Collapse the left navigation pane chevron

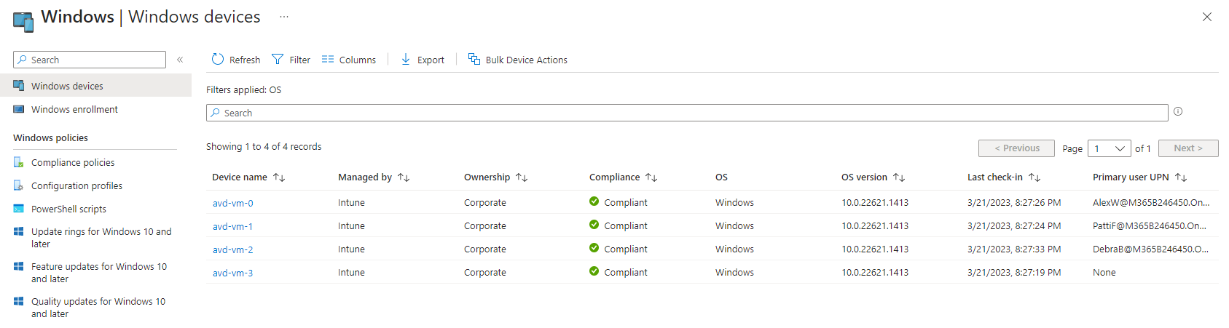180,60
